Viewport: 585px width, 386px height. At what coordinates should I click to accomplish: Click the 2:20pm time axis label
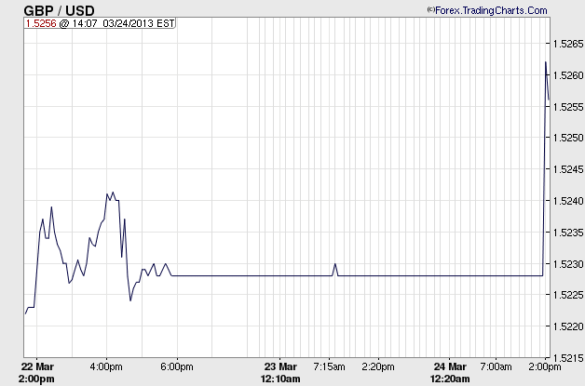click(x=378, y=366)
